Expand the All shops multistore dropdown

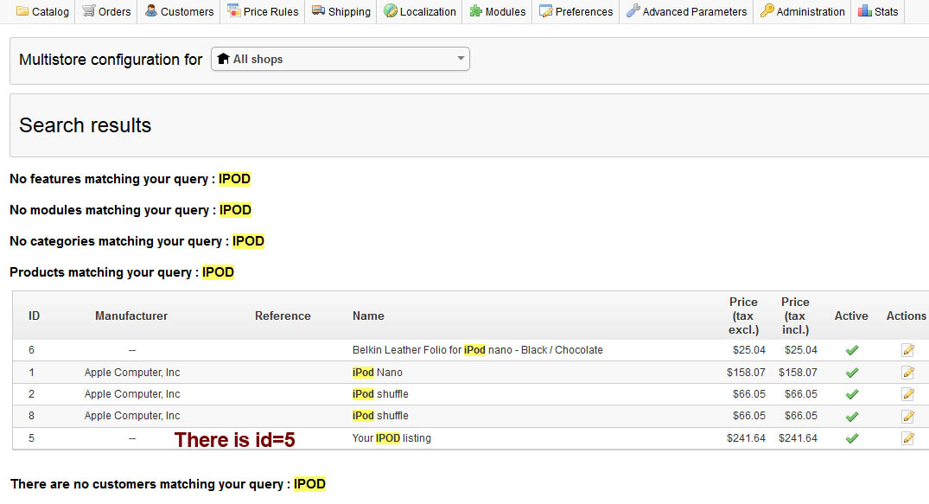click(340, 59)
